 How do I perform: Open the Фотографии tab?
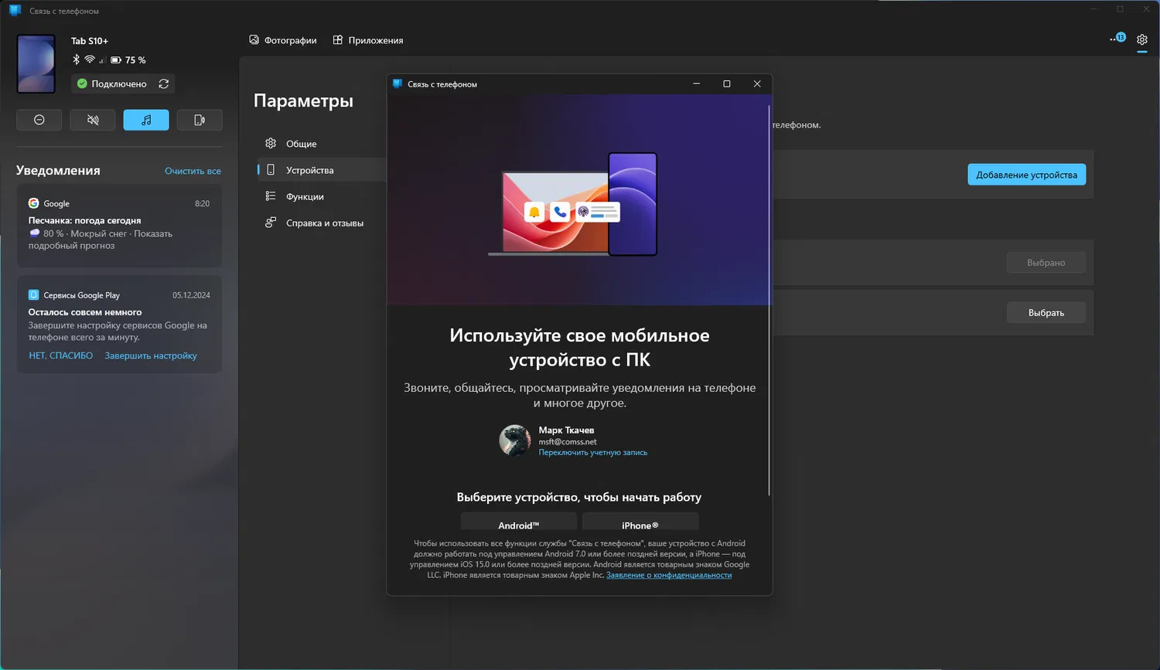[x=283, y=40]
